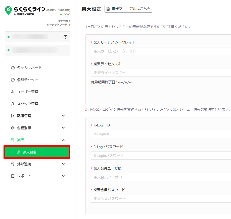Click the report document icon
This screenshot has height=219, width=231.
[13, 176]
